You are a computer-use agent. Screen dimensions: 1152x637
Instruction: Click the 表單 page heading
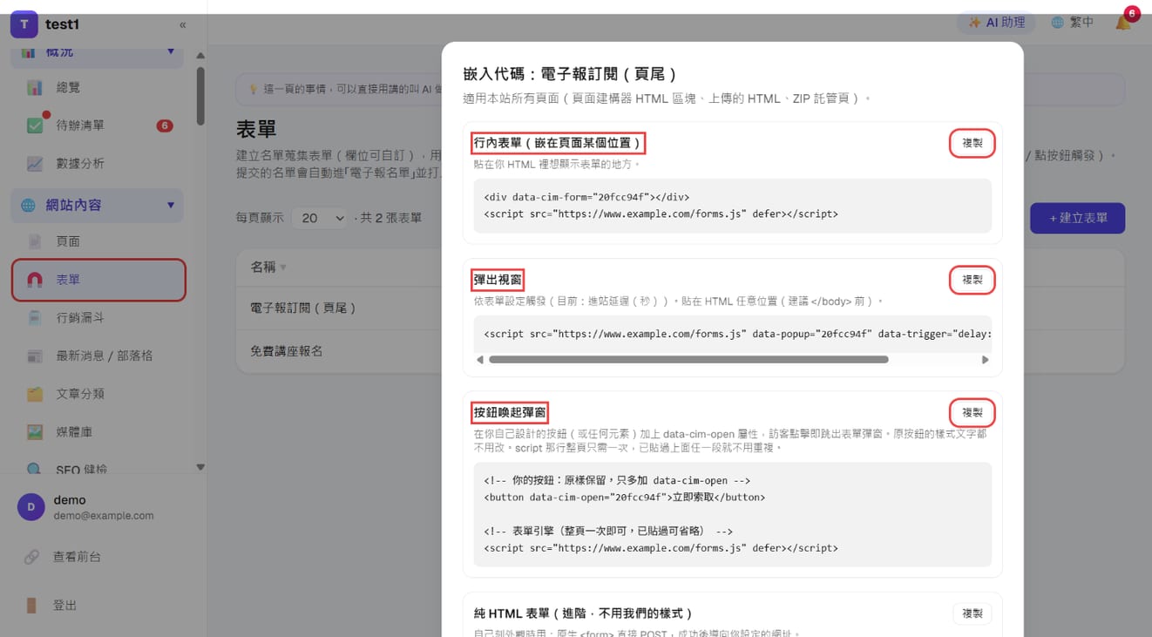(256, 130)
